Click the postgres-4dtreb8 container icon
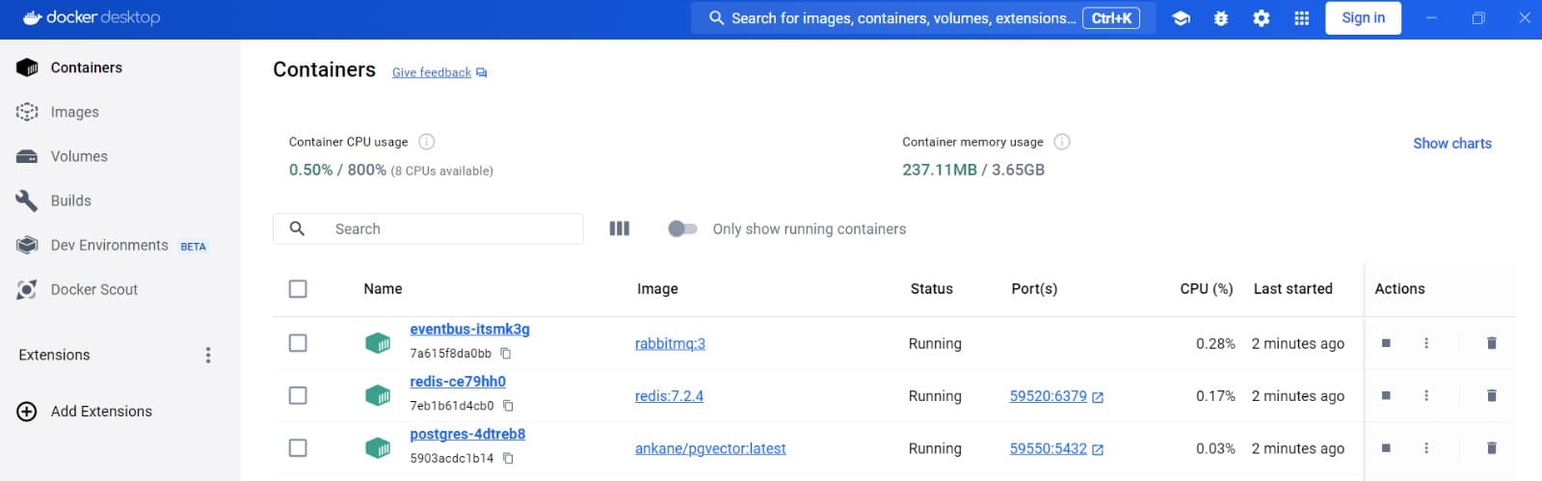This screenshot has height=481, width=1542. (378, 448)
